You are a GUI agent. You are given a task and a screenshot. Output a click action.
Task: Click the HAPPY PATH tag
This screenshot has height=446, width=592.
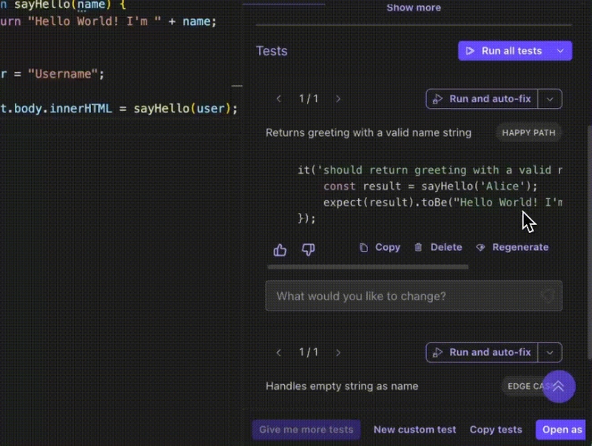pyautogui.click(x=528, y=133)
